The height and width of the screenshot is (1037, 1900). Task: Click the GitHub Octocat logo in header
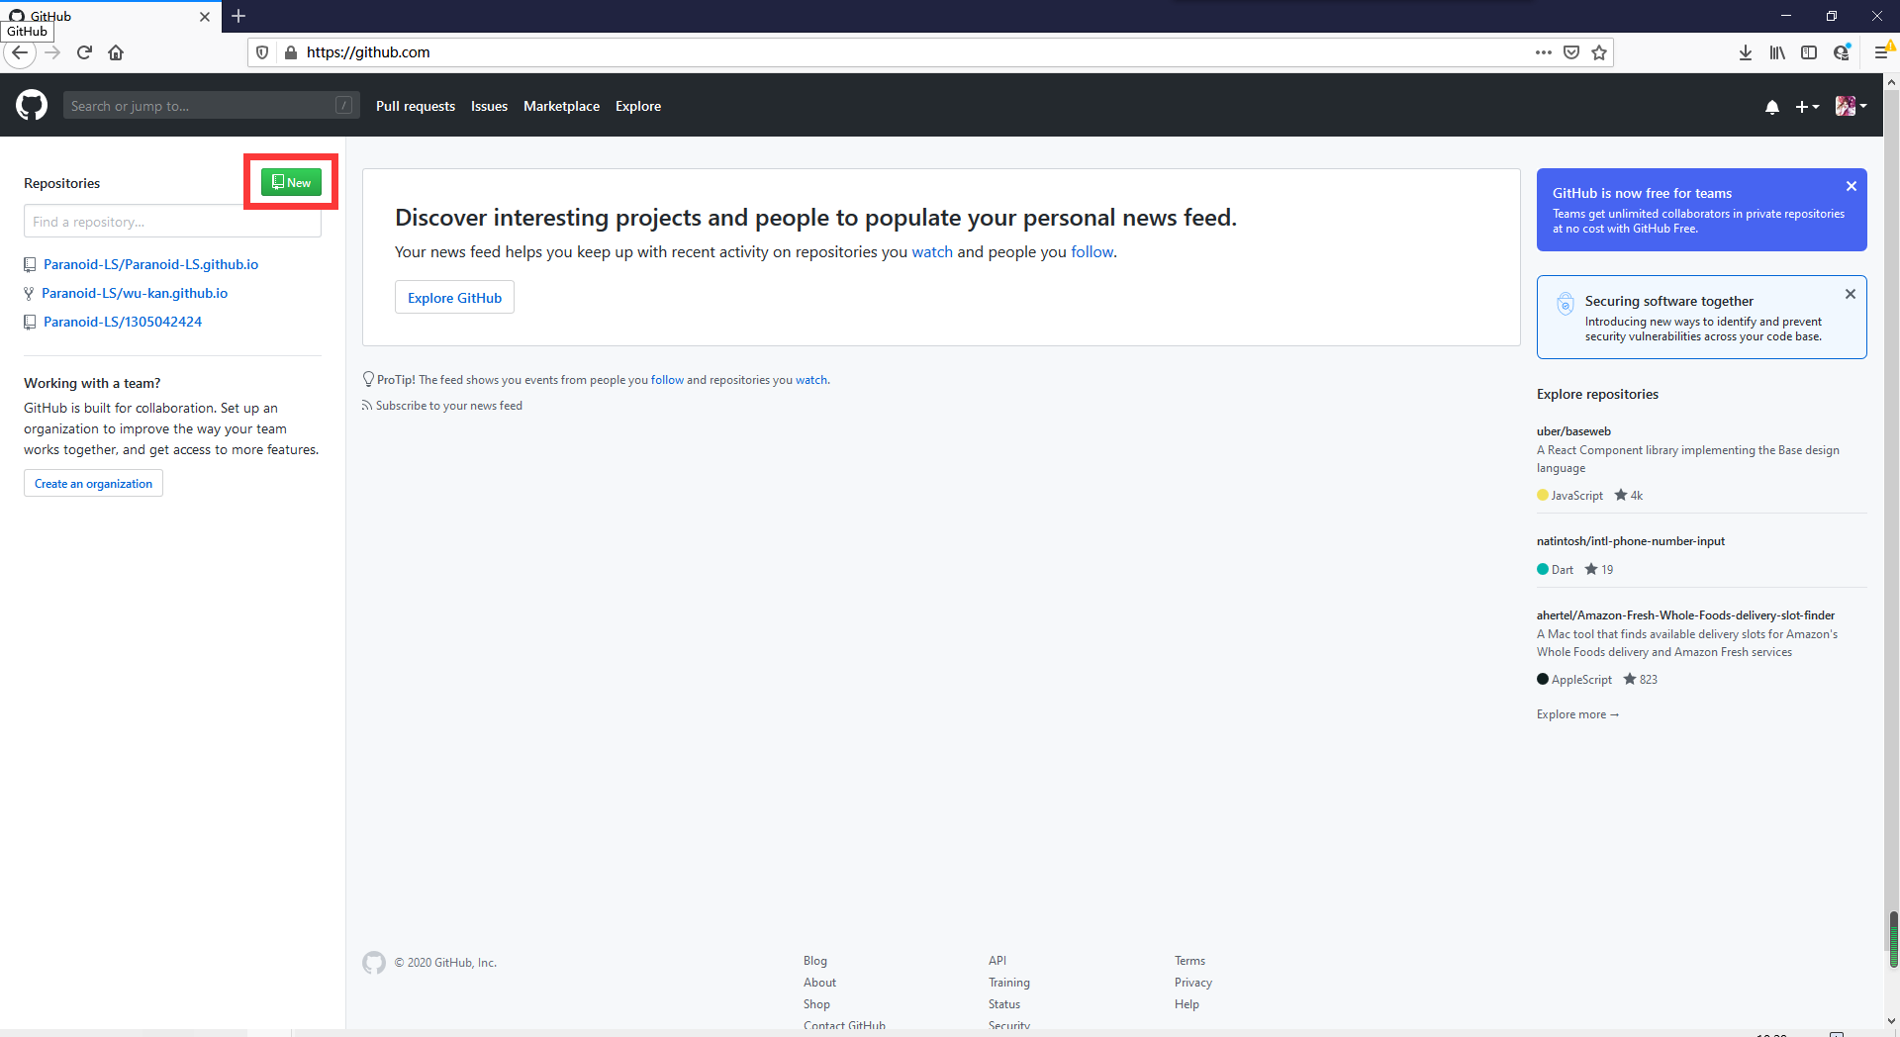coord(32,105)
